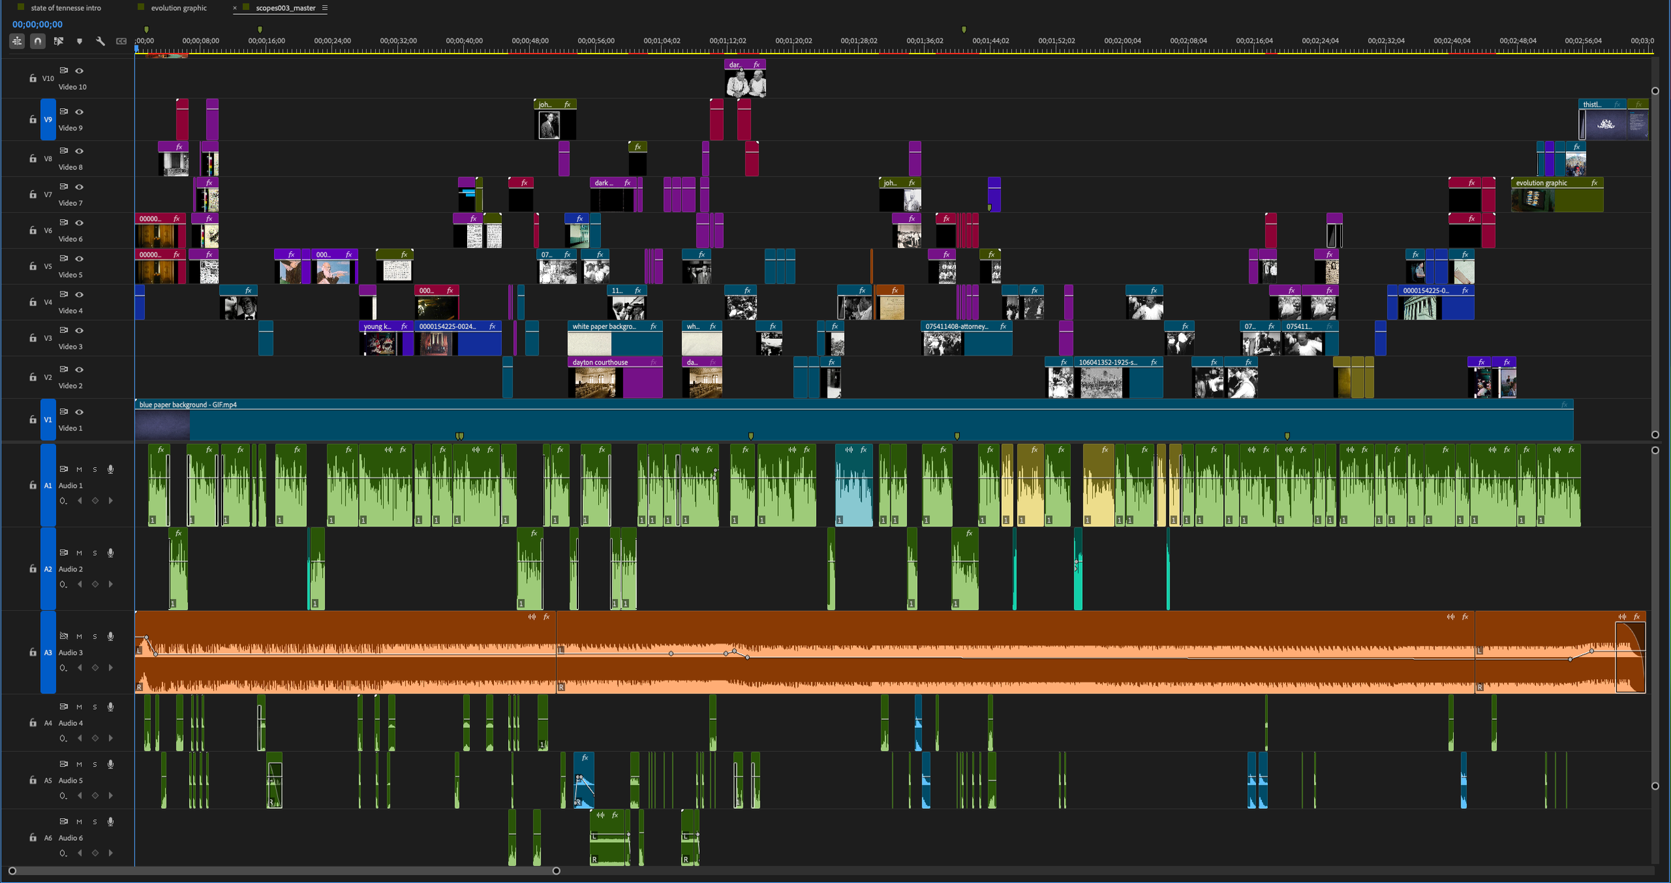
Task: Hide Video 9 track with eye icon
Action: [80, 112]
